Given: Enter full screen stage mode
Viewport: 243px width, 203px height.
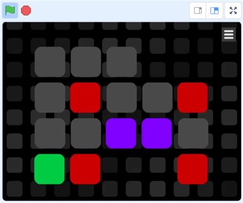Looking at the screenshot, I should [x=233, y=11].
